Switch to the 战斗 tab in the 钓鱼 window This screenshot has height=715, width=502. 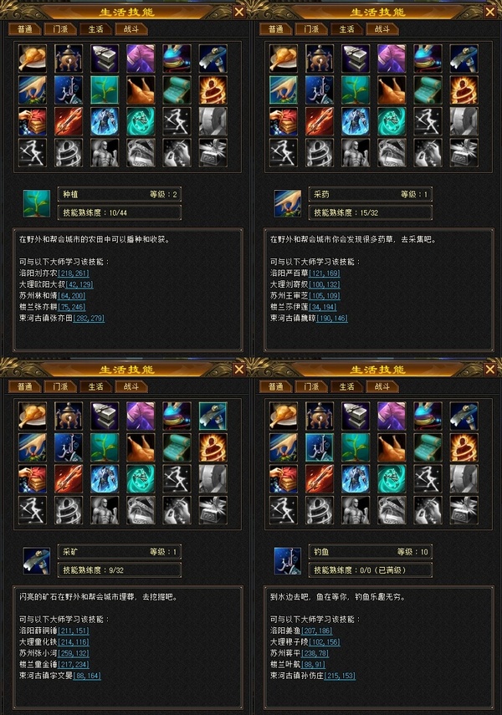pyautogui.click(x=382, y=386)
